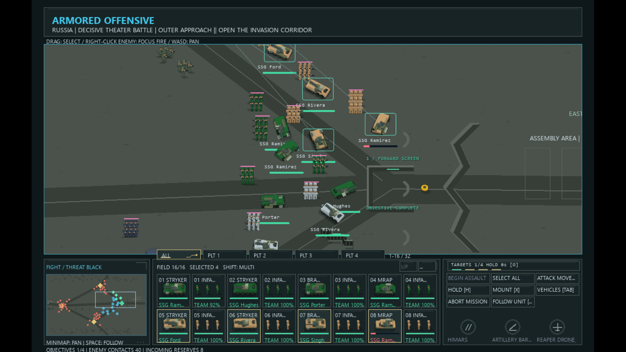Image resolution: width=626 pixels, height=352 pixels.
Task: Pick the 02 STRYKER card of SSG Hughes
Action: [244, 291]
